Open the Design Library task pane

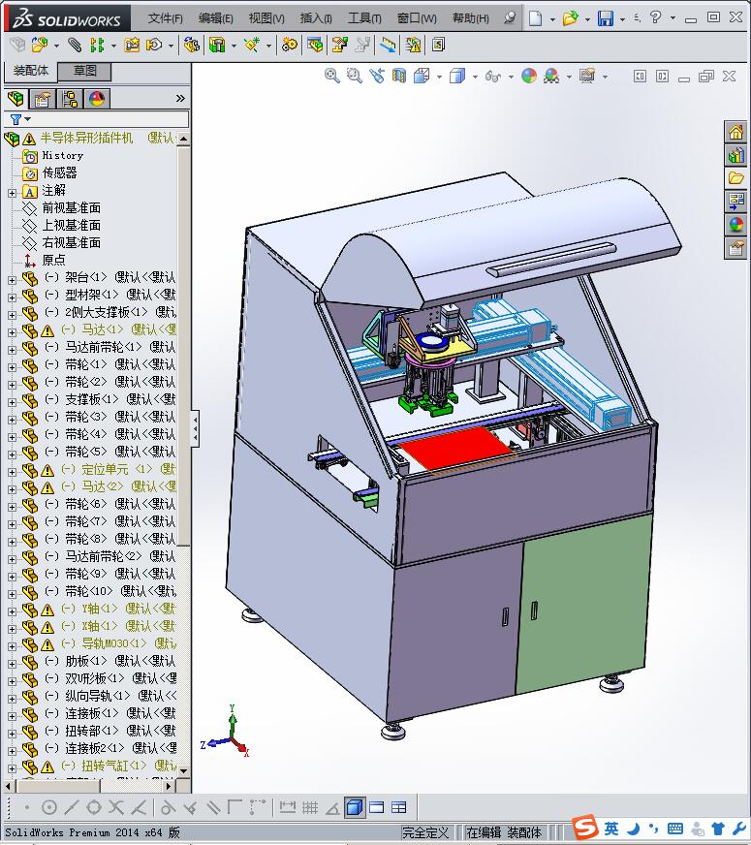[735, 155]
